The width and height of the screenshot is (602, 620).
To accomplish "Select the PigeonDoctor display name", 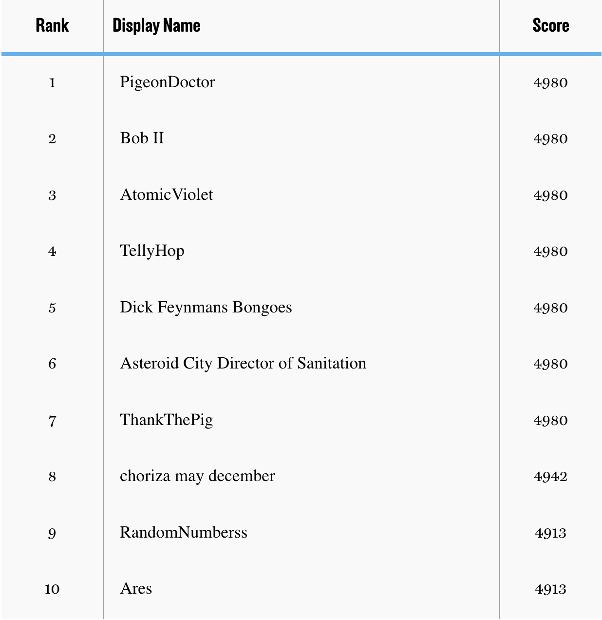I will click(168, 82).
